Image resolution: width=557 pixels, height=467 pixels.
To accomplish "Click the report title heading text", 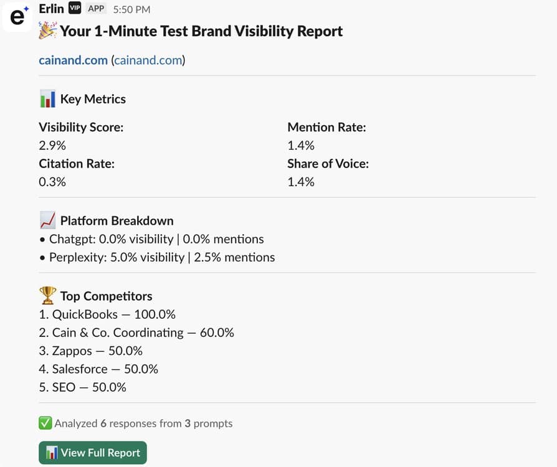I will coord(201,31).
